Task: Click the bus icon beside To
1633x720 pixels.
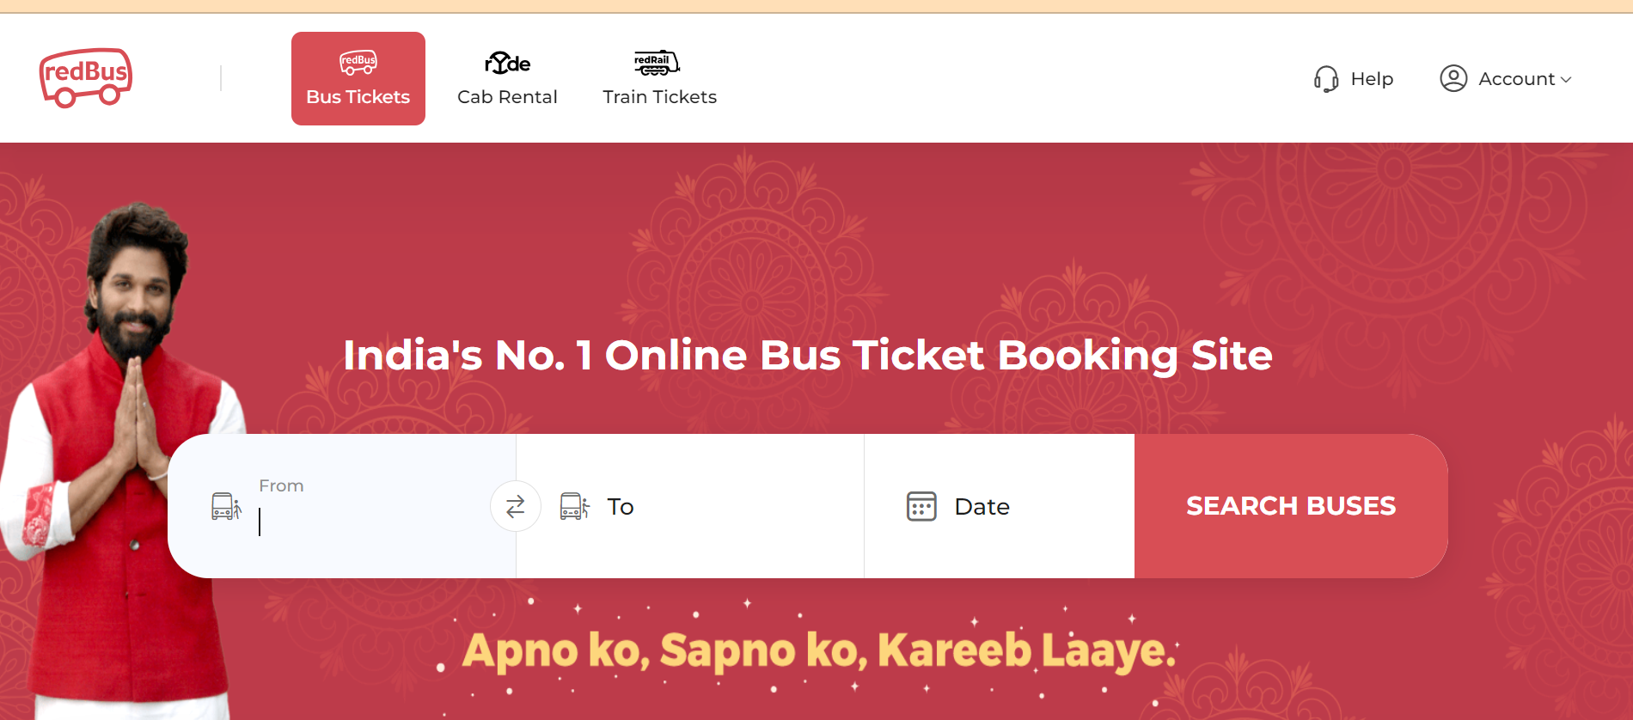Action: coord(575,506)
